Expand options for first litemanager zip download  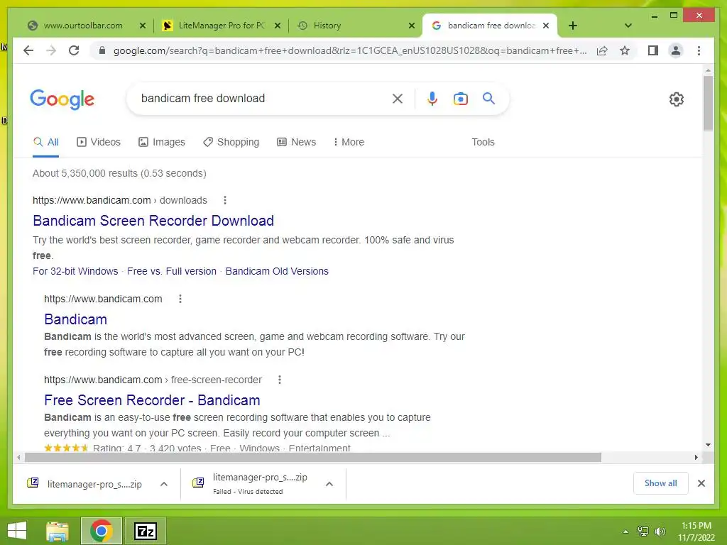pos(164,484)
